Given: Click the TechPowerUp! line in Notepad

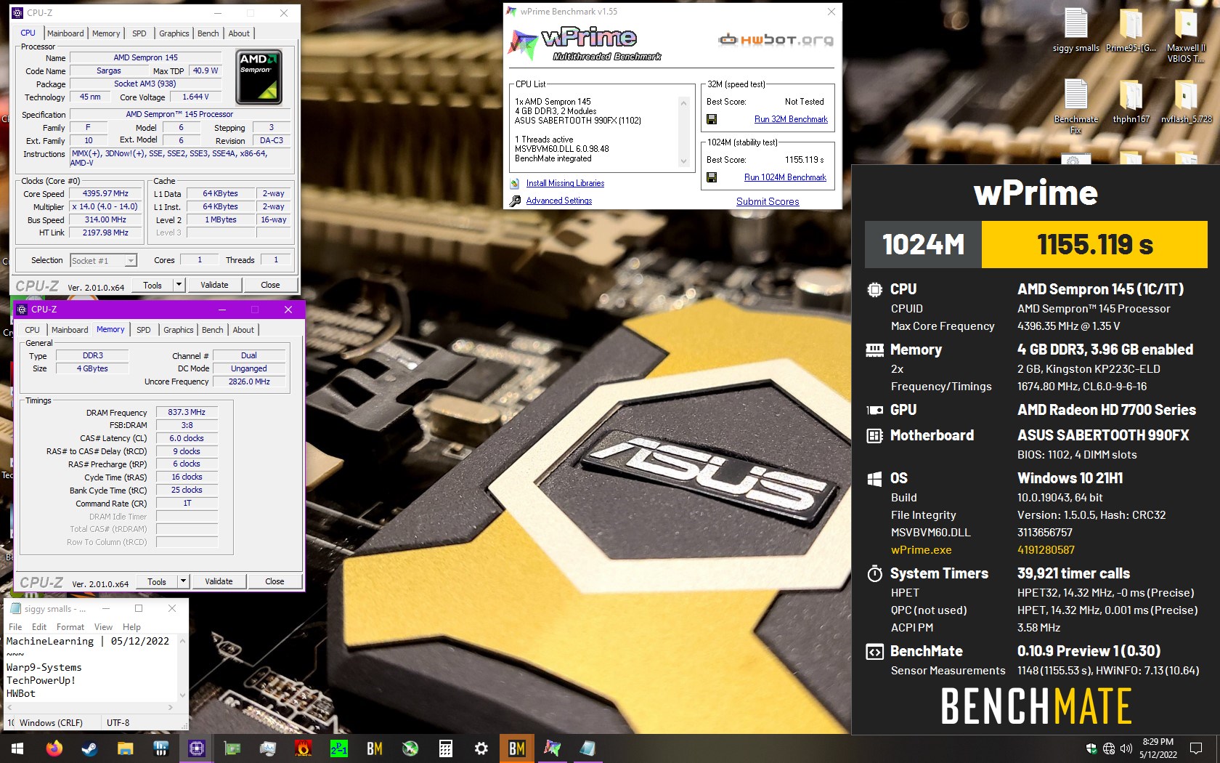Looking at the screenshot, I should point(41,681).
